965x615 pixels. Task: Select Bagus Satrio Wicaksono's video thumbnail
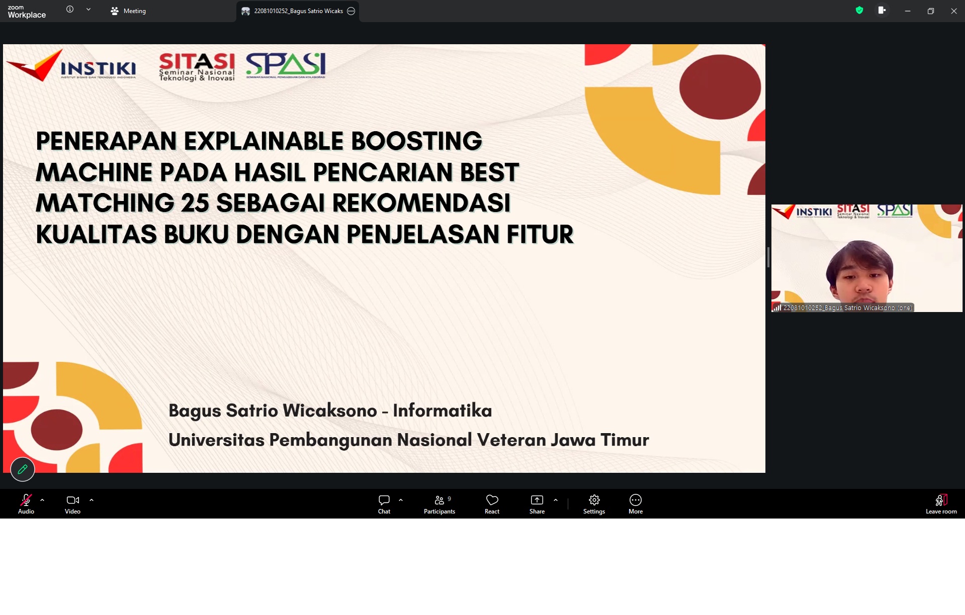click(867, 258)
